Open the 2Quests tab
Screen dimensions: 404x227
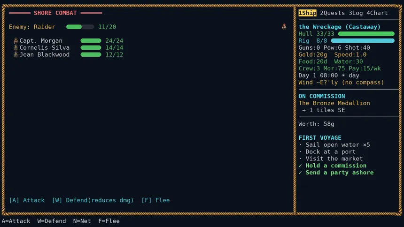[x=333, y=13]
